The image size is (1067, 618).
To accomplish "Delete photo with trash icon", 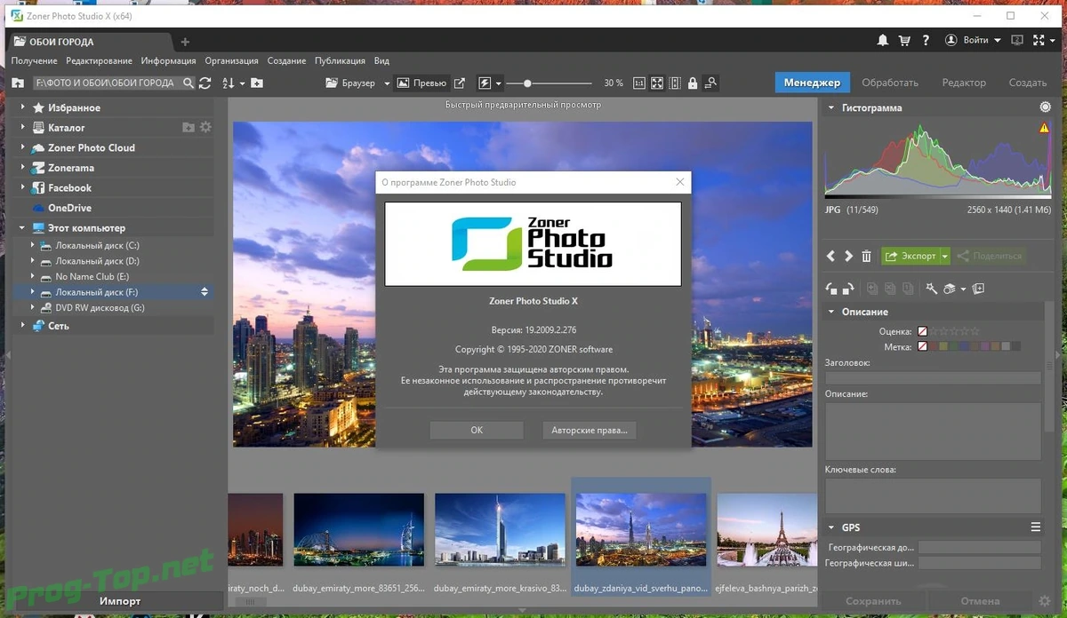I will 867,256.
